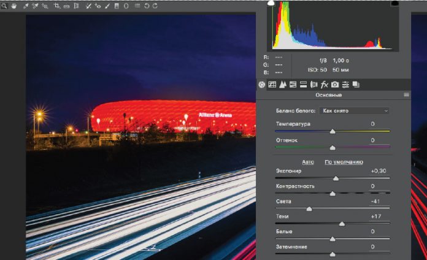Select the Adjustment Brush tool
Viewport: 427px width, 260px height.
(x=107, y=6)
